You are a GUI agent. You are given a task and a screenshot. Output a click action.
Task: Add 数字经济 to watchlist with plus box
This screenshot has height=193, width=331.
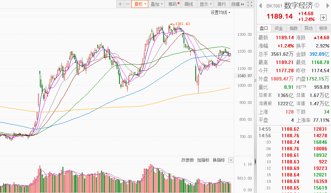click(323, 17)
